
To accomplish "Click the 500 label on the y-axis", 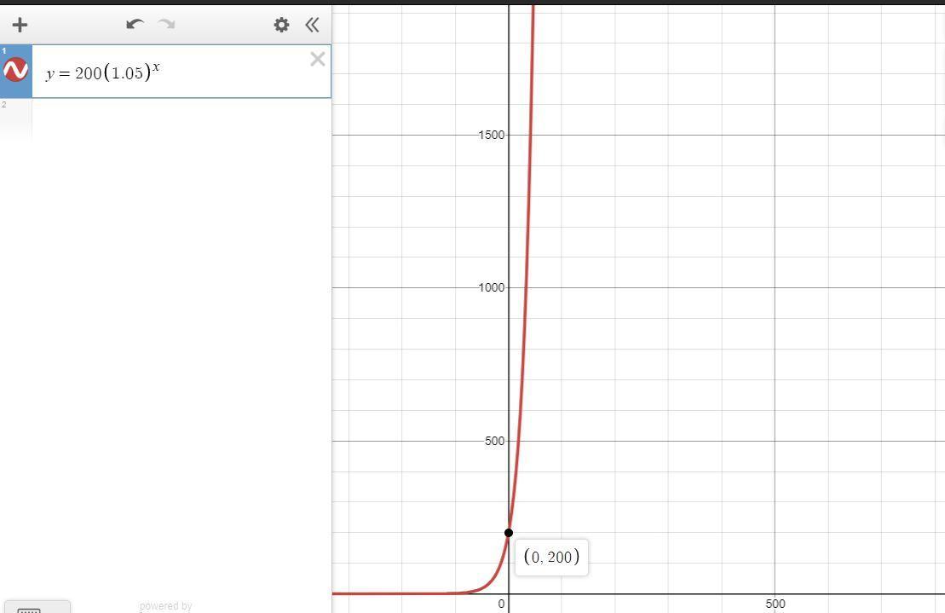I will click(494, 441).
